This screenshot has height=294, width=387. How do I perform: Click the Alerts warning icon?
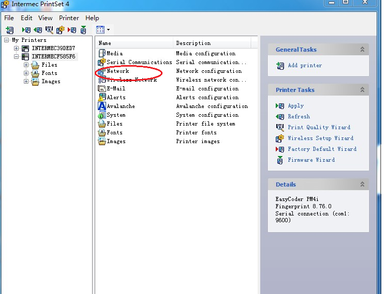tap(102, 97)
